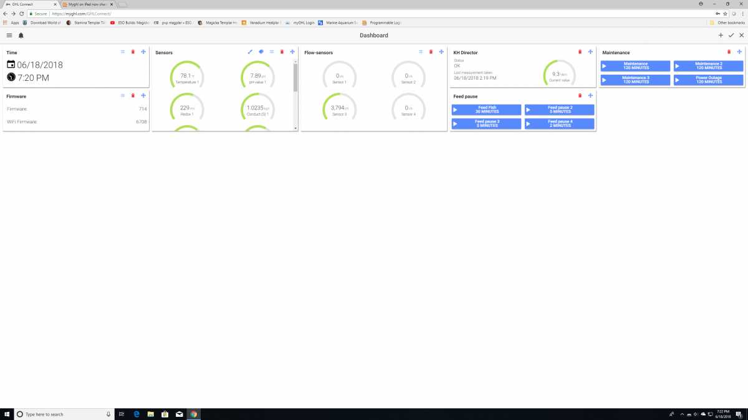Delete the Feed pause widget
Image resolution: width=748 pixels, height=420 pixels.
tap(580, 95)
